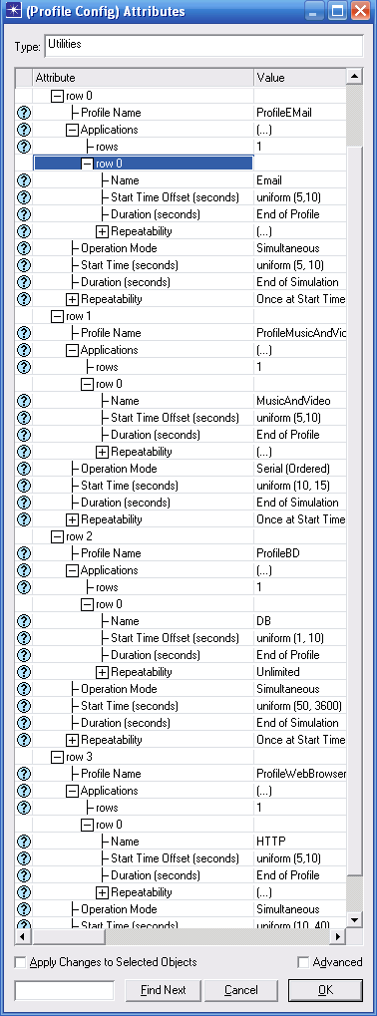The height and width of the screenshot is (1016, 377).
Task: Click help icon beside ProfileWebBrowser Profile Name
Action: (23, 774)
